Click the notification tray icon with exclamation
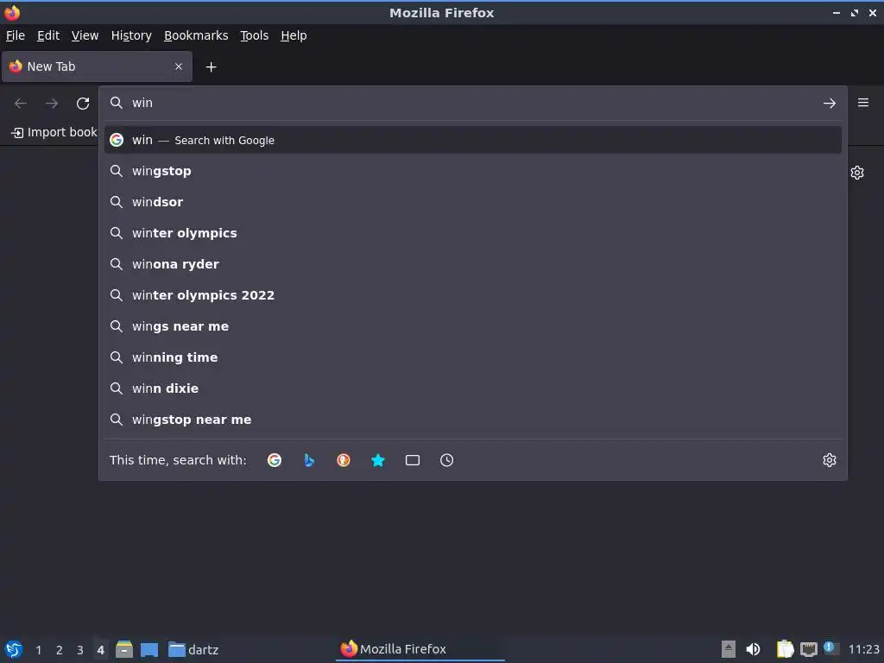The height and width of the screenshot is (663, 884). (831, 648)
